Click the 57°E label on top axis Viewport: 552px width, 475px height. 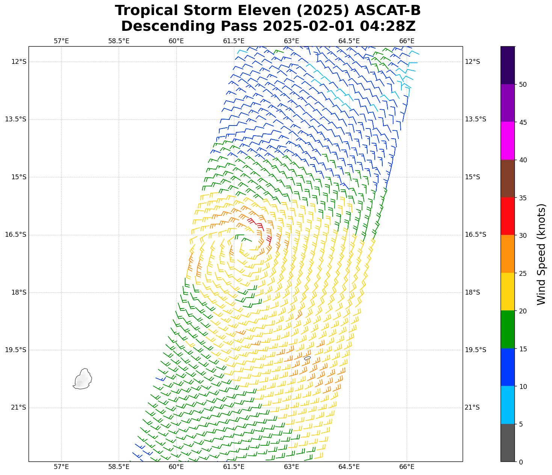(x=61, y=41)
